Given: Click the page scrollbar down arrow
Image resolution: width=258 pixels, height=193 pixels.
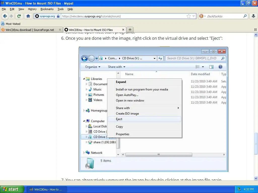Looking at the screenshot, I should click(x=256, y=178).
